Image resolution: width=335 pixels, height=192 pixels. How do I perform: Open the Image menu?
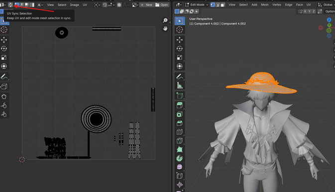click(x=75, y=4)
